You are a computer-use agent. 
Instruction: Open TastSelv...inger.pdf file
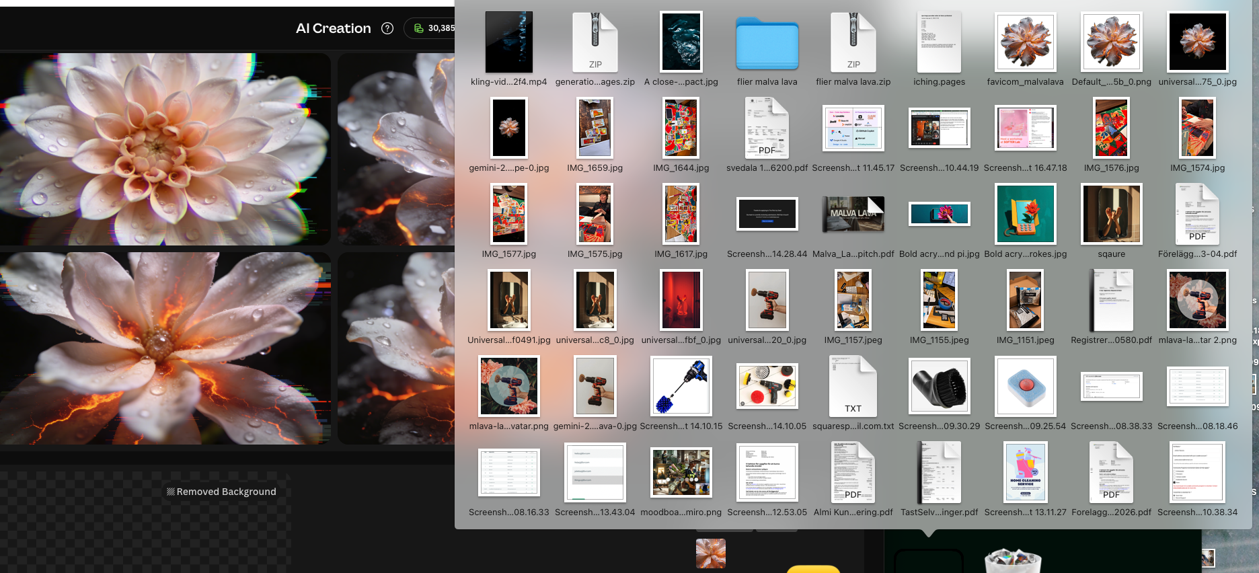pyautogui.click(x=940, y=472)
